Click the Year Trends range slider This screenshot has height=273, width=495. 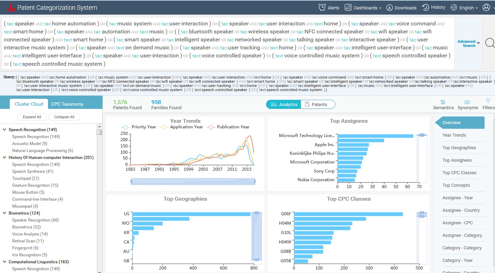pos(193,182)
